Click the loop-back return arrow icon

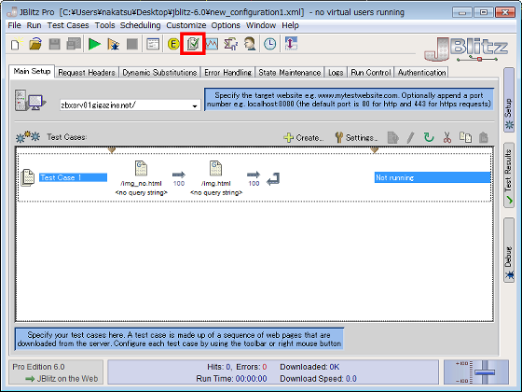tap(273, 179)
